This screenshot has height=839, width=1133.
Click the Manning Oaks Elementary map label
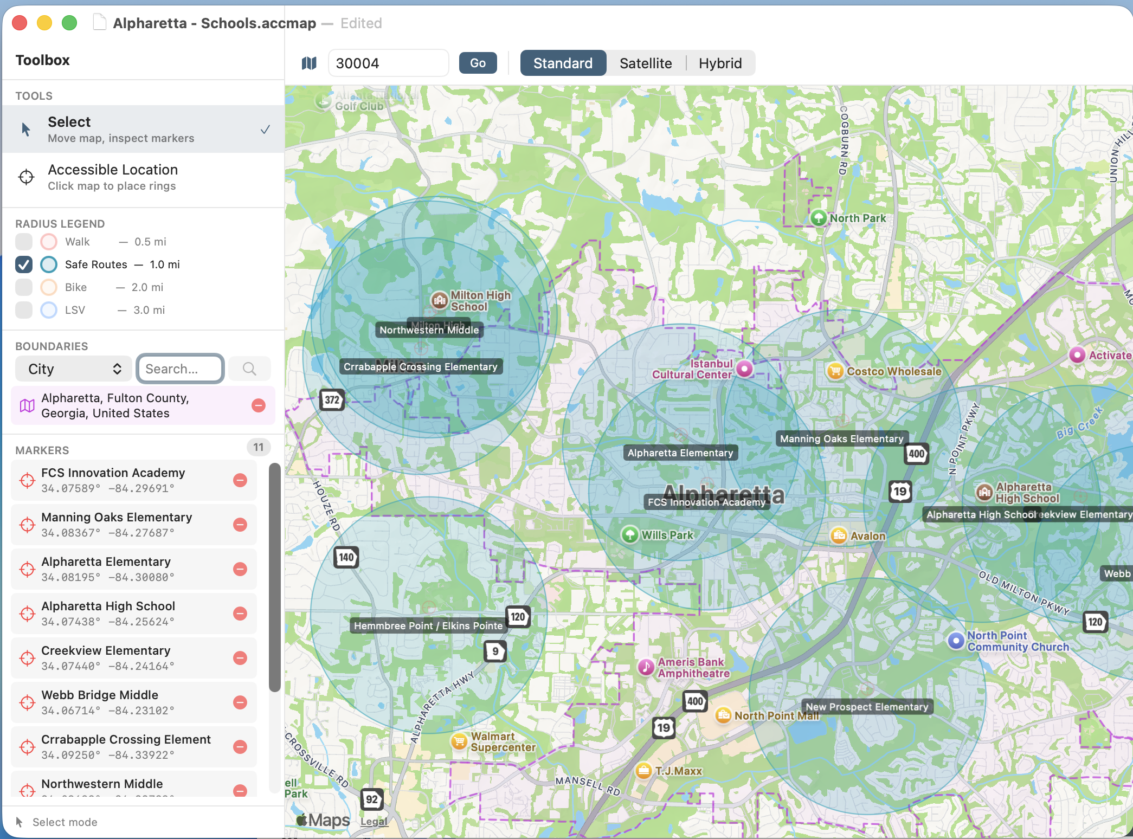pyautogui.click(x=842, y=439)
